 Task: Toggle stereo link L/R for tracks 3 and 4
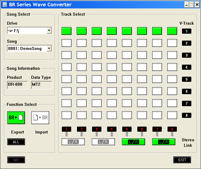103,142
